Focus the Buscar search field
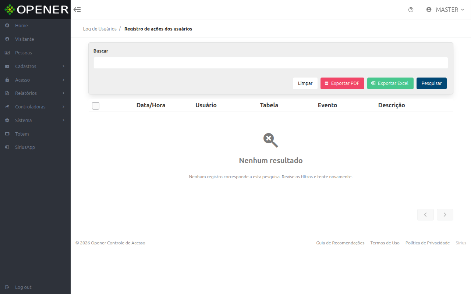This screenshot has width=471, height=294. coord(271,63)
